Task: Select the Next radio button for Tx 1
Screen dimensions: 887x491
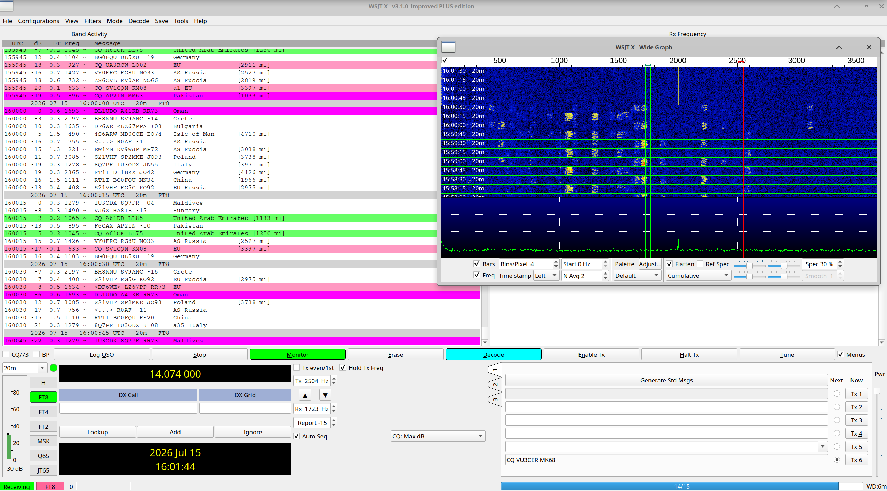Action: point(837,394)
